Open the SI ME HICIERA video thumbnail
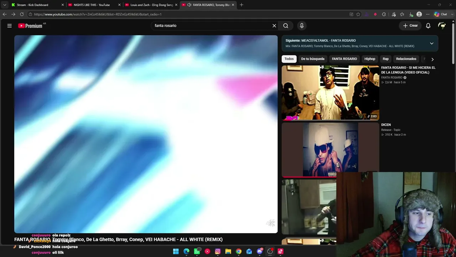The image size is (456, 257). click(x=330, y=93)
